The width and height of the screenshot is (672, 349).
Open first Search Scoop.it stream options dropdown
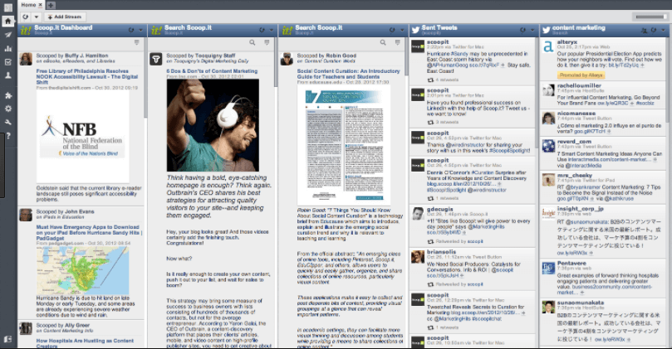(x=272, y=30)
